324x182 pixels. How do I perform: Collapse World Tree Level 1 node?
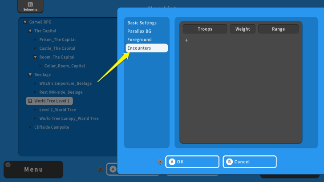(29, 101)
